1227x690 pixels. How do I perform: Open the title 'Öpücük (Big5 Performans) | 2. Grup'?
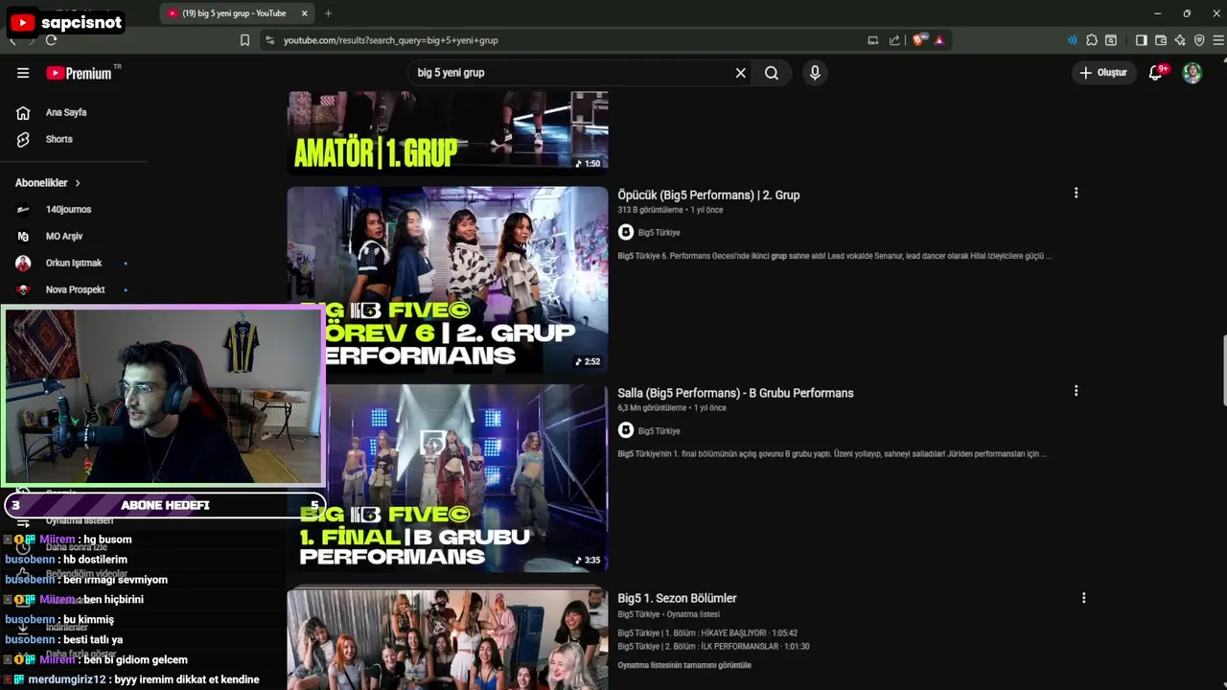[708, 195]
